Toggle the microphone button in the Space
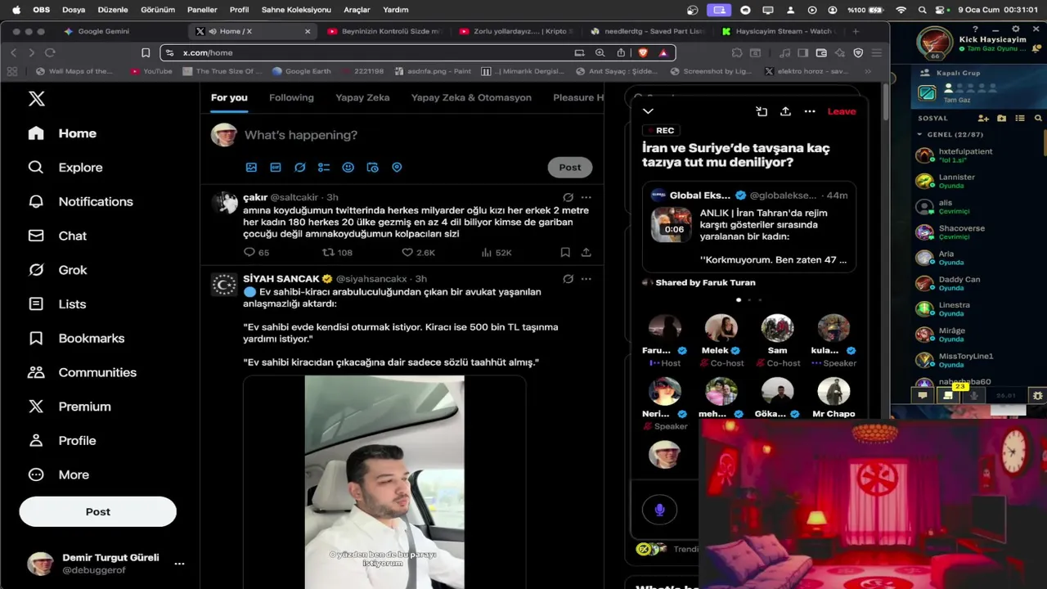This screenshot has height=589, width=1047. coord(659,510)
